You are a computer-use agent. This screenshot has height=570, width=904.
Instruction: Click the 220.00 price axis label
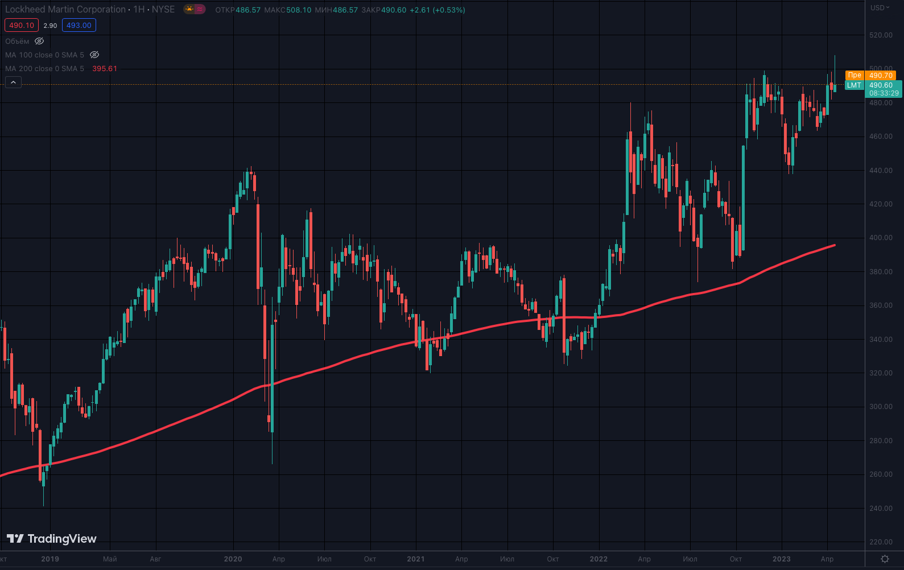pos(881,542)
